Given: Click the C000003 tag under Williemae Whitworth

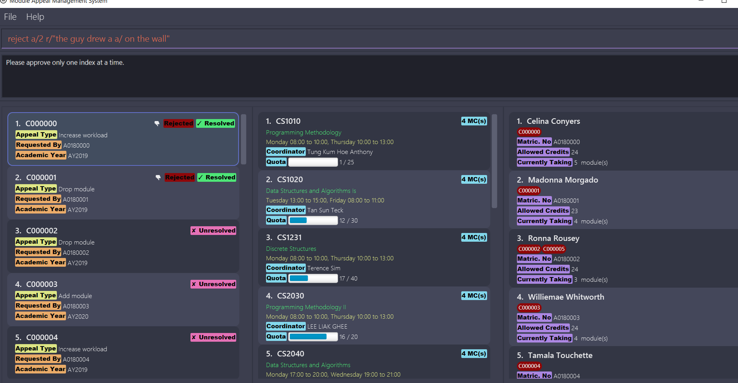Looking at the screenshot, I should [529, 308].
